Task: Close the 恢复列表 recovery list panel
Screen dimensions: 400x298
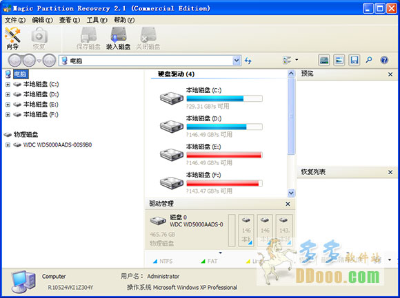Action: (390, 172)
